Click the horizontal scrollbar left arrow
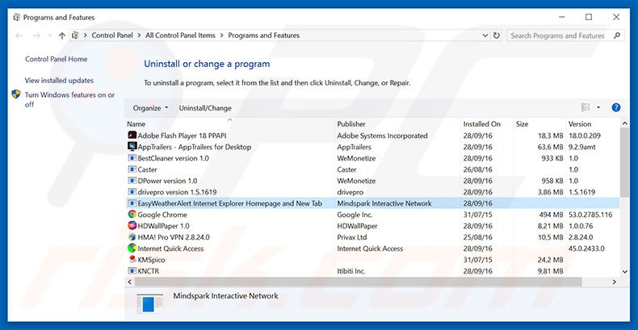 coord(130,282)
